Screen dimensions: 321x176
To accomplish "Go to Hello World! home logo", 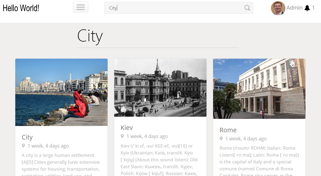I will pos(21,8).
